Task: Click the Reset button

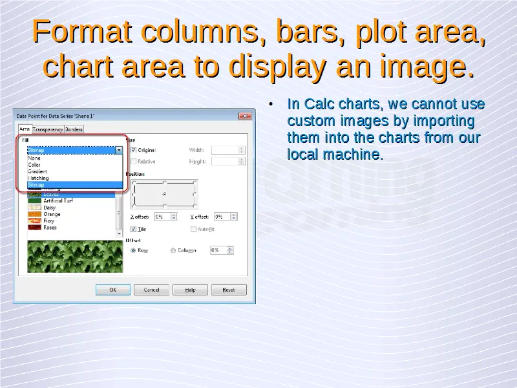Action: pos(229,290)
